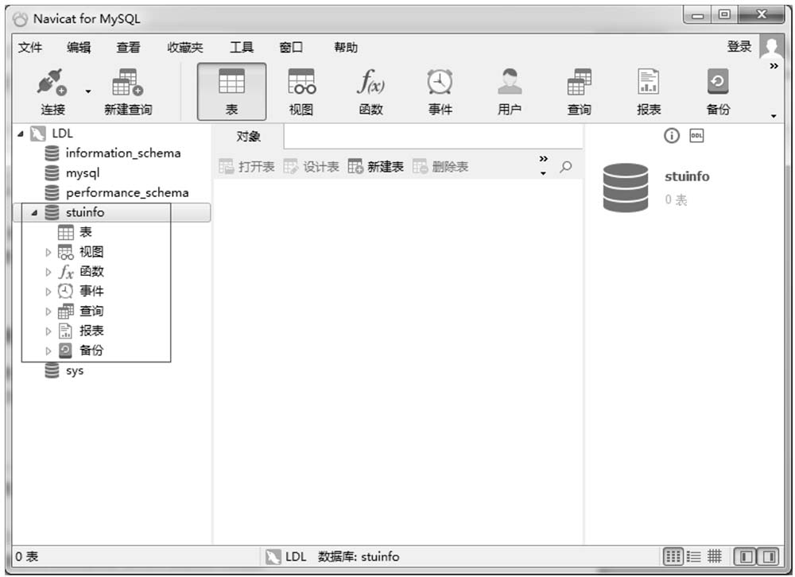The height and width of the screenshot is (577, 795).
Task: Collapse the LDL connection node
Action: pos(21,134)
